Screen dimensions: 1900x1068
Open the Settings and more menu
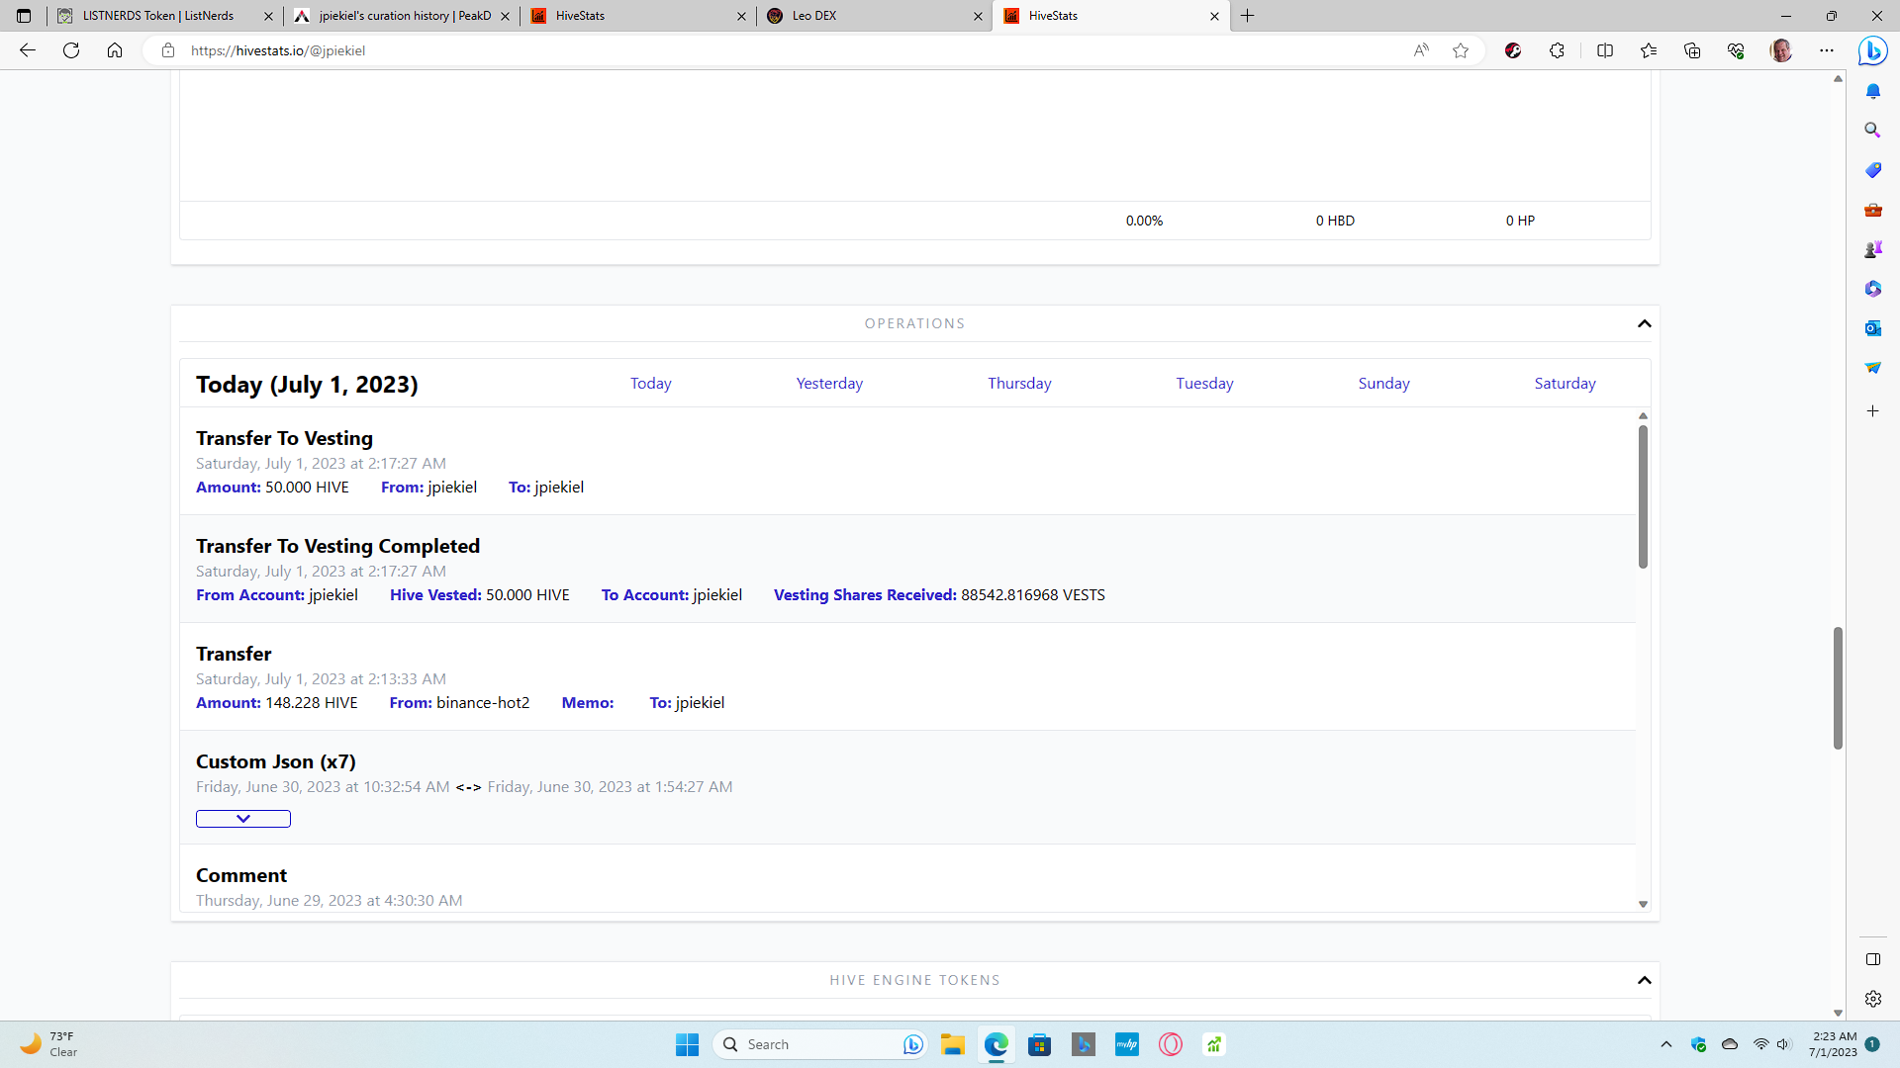(x=1826, y=50)
